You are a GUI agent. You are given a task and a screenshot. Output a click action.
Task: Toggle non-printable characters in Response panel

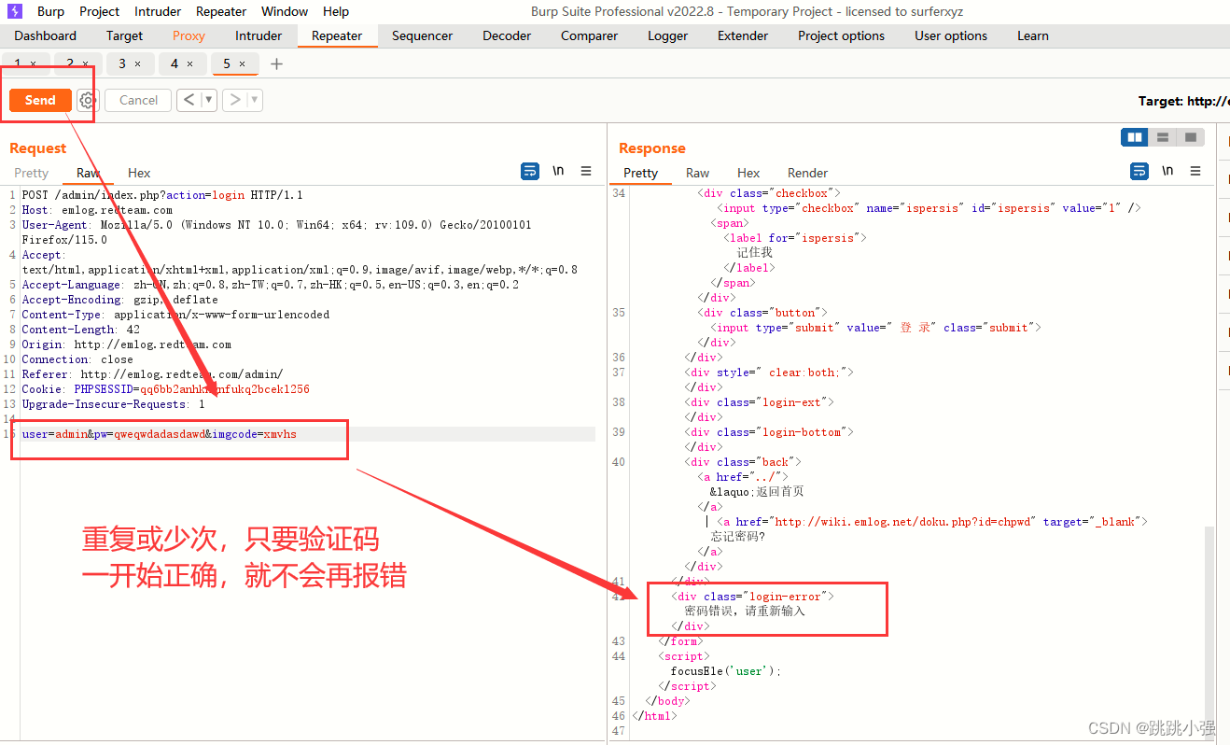pyautogui.click(x=1167, y=171)
